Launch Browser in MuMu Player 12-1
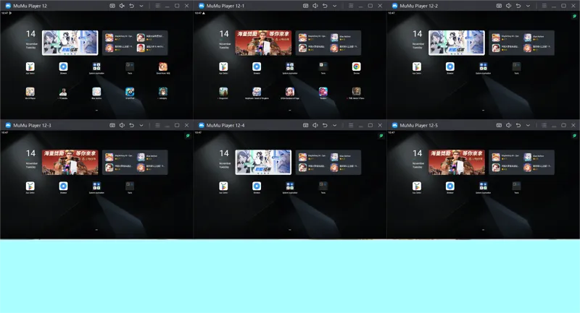580x313 pixels. pyautogui.click(x=257, y=67)
